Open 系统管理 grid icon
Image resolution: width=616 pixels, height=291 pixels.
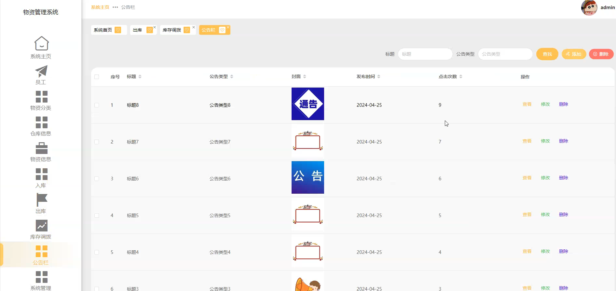click(x=41, y=277)
